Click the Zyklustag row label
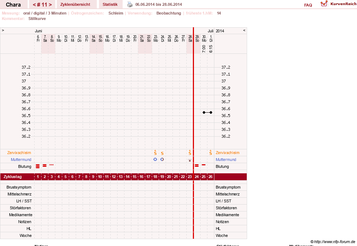Image resolution: width=357 pixels, height=246 pixels. [13, 177]
